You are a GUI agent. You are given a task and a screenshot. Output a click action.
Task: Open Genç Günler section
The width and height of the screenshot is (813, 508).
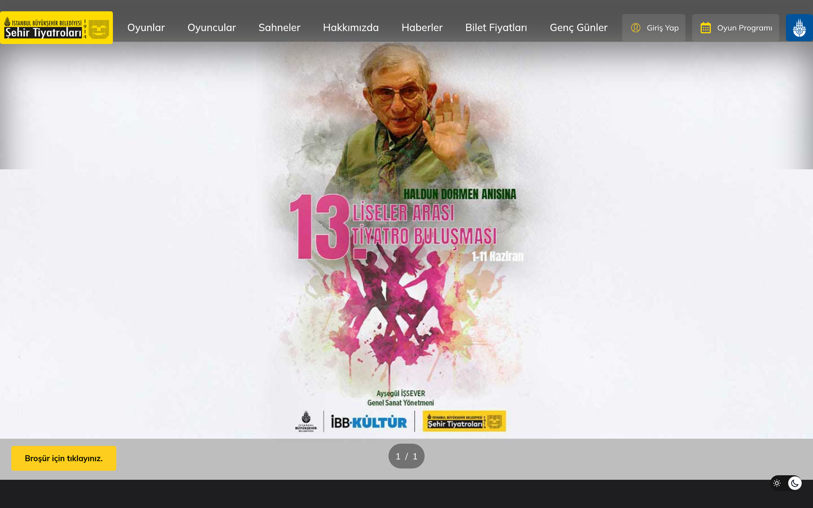pos(579,28)
